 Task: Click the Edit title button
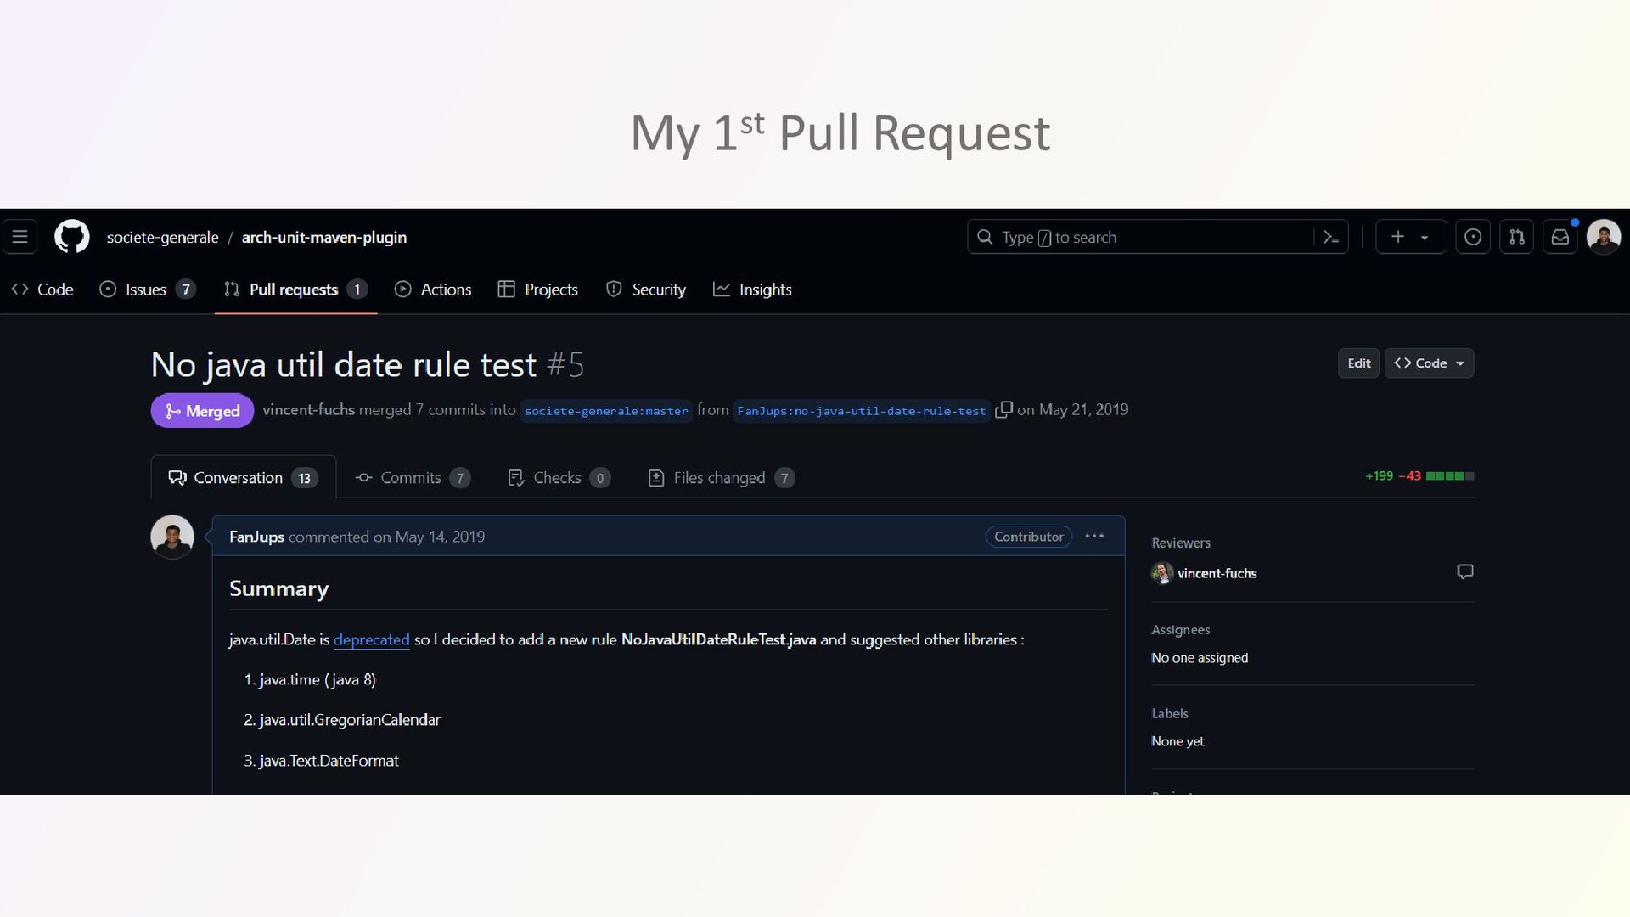(1358, 363)
